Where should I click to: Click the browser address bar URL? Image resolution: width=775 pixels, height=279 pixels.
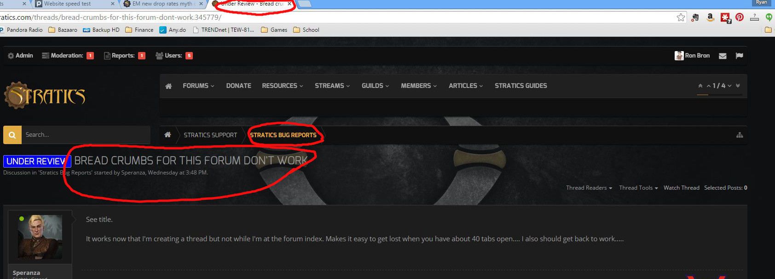[110, 17]
